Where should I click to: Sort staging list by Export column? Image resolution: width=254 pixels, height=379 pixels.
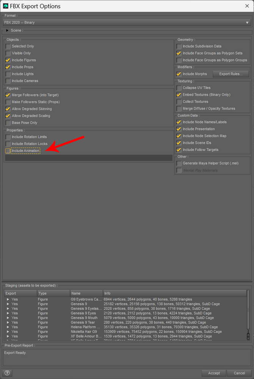coord(20,293)
